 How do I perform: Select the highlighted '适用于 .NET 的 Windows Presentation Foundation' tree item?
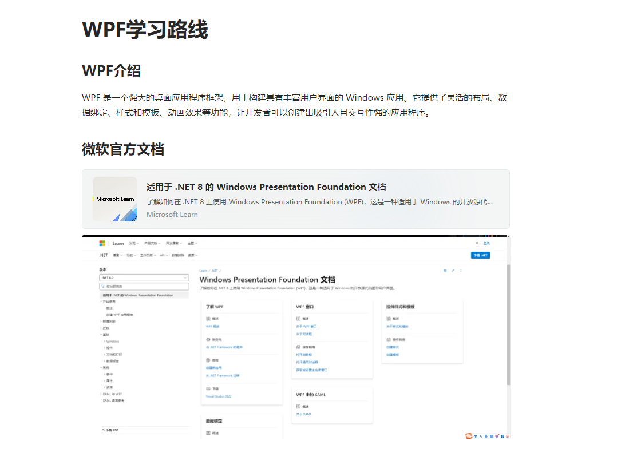[x=144, y=295]
